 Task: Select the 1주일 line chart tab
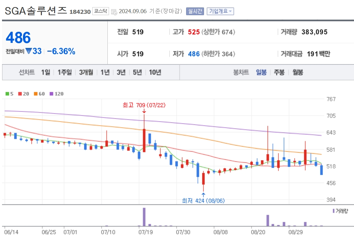tap(65, 72)
